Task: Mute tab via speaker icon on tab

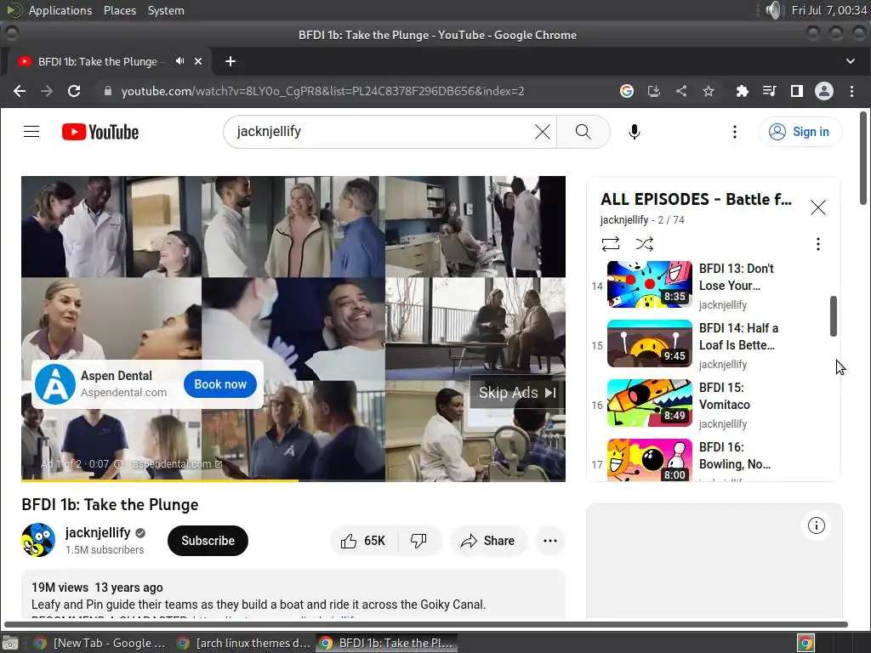Action: 180,61
